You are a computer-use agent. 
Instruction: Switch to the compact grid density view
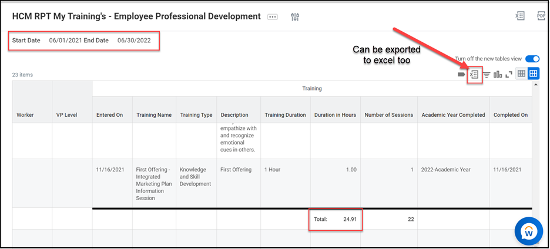pyautogui.click(x=521, y=74)
